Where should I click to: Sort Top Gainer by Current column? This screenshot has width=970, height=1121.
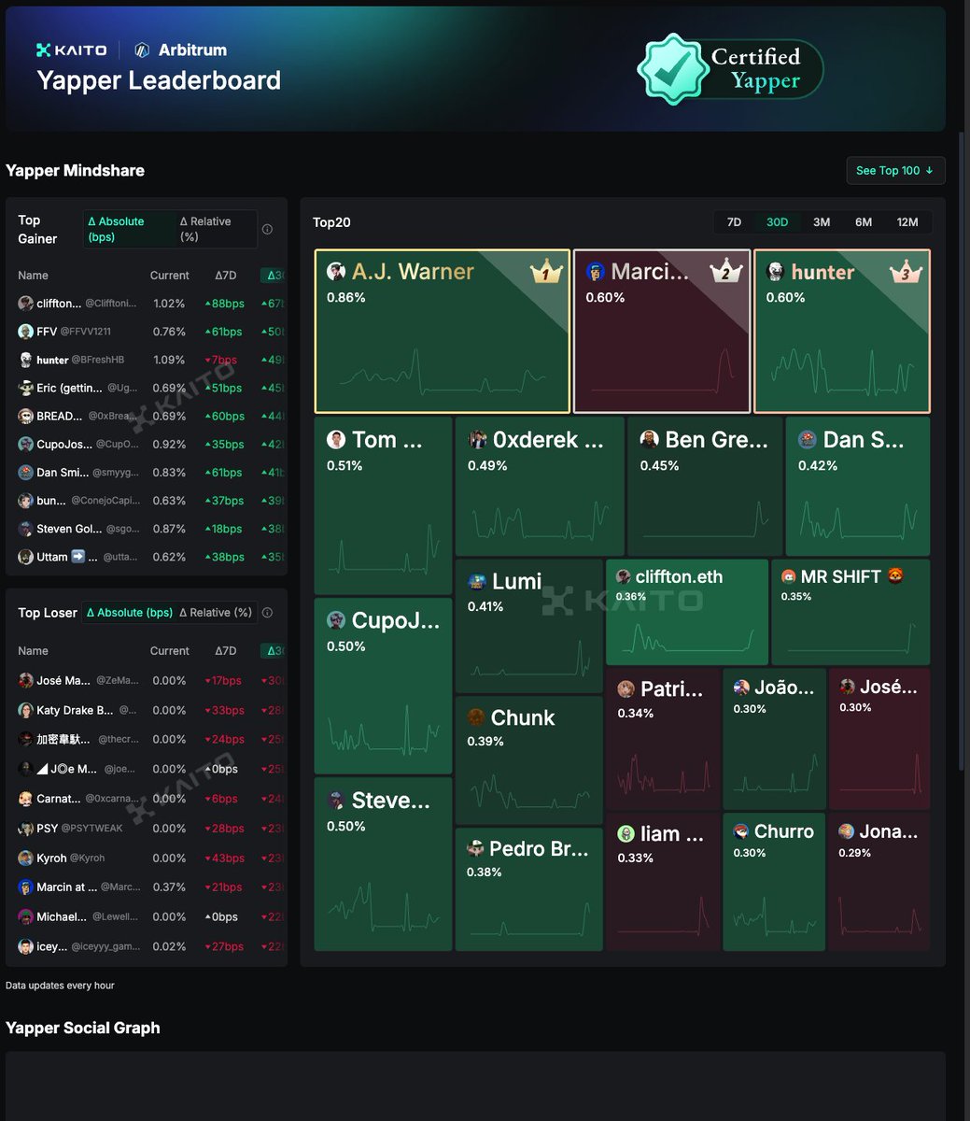pyautogui.click(x=170, y=276)
